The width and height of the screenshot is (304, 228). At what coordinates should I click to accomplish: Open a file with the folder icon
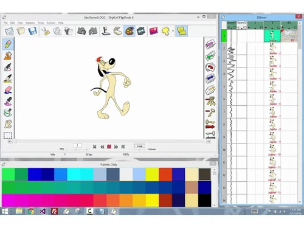pos(21,31)
